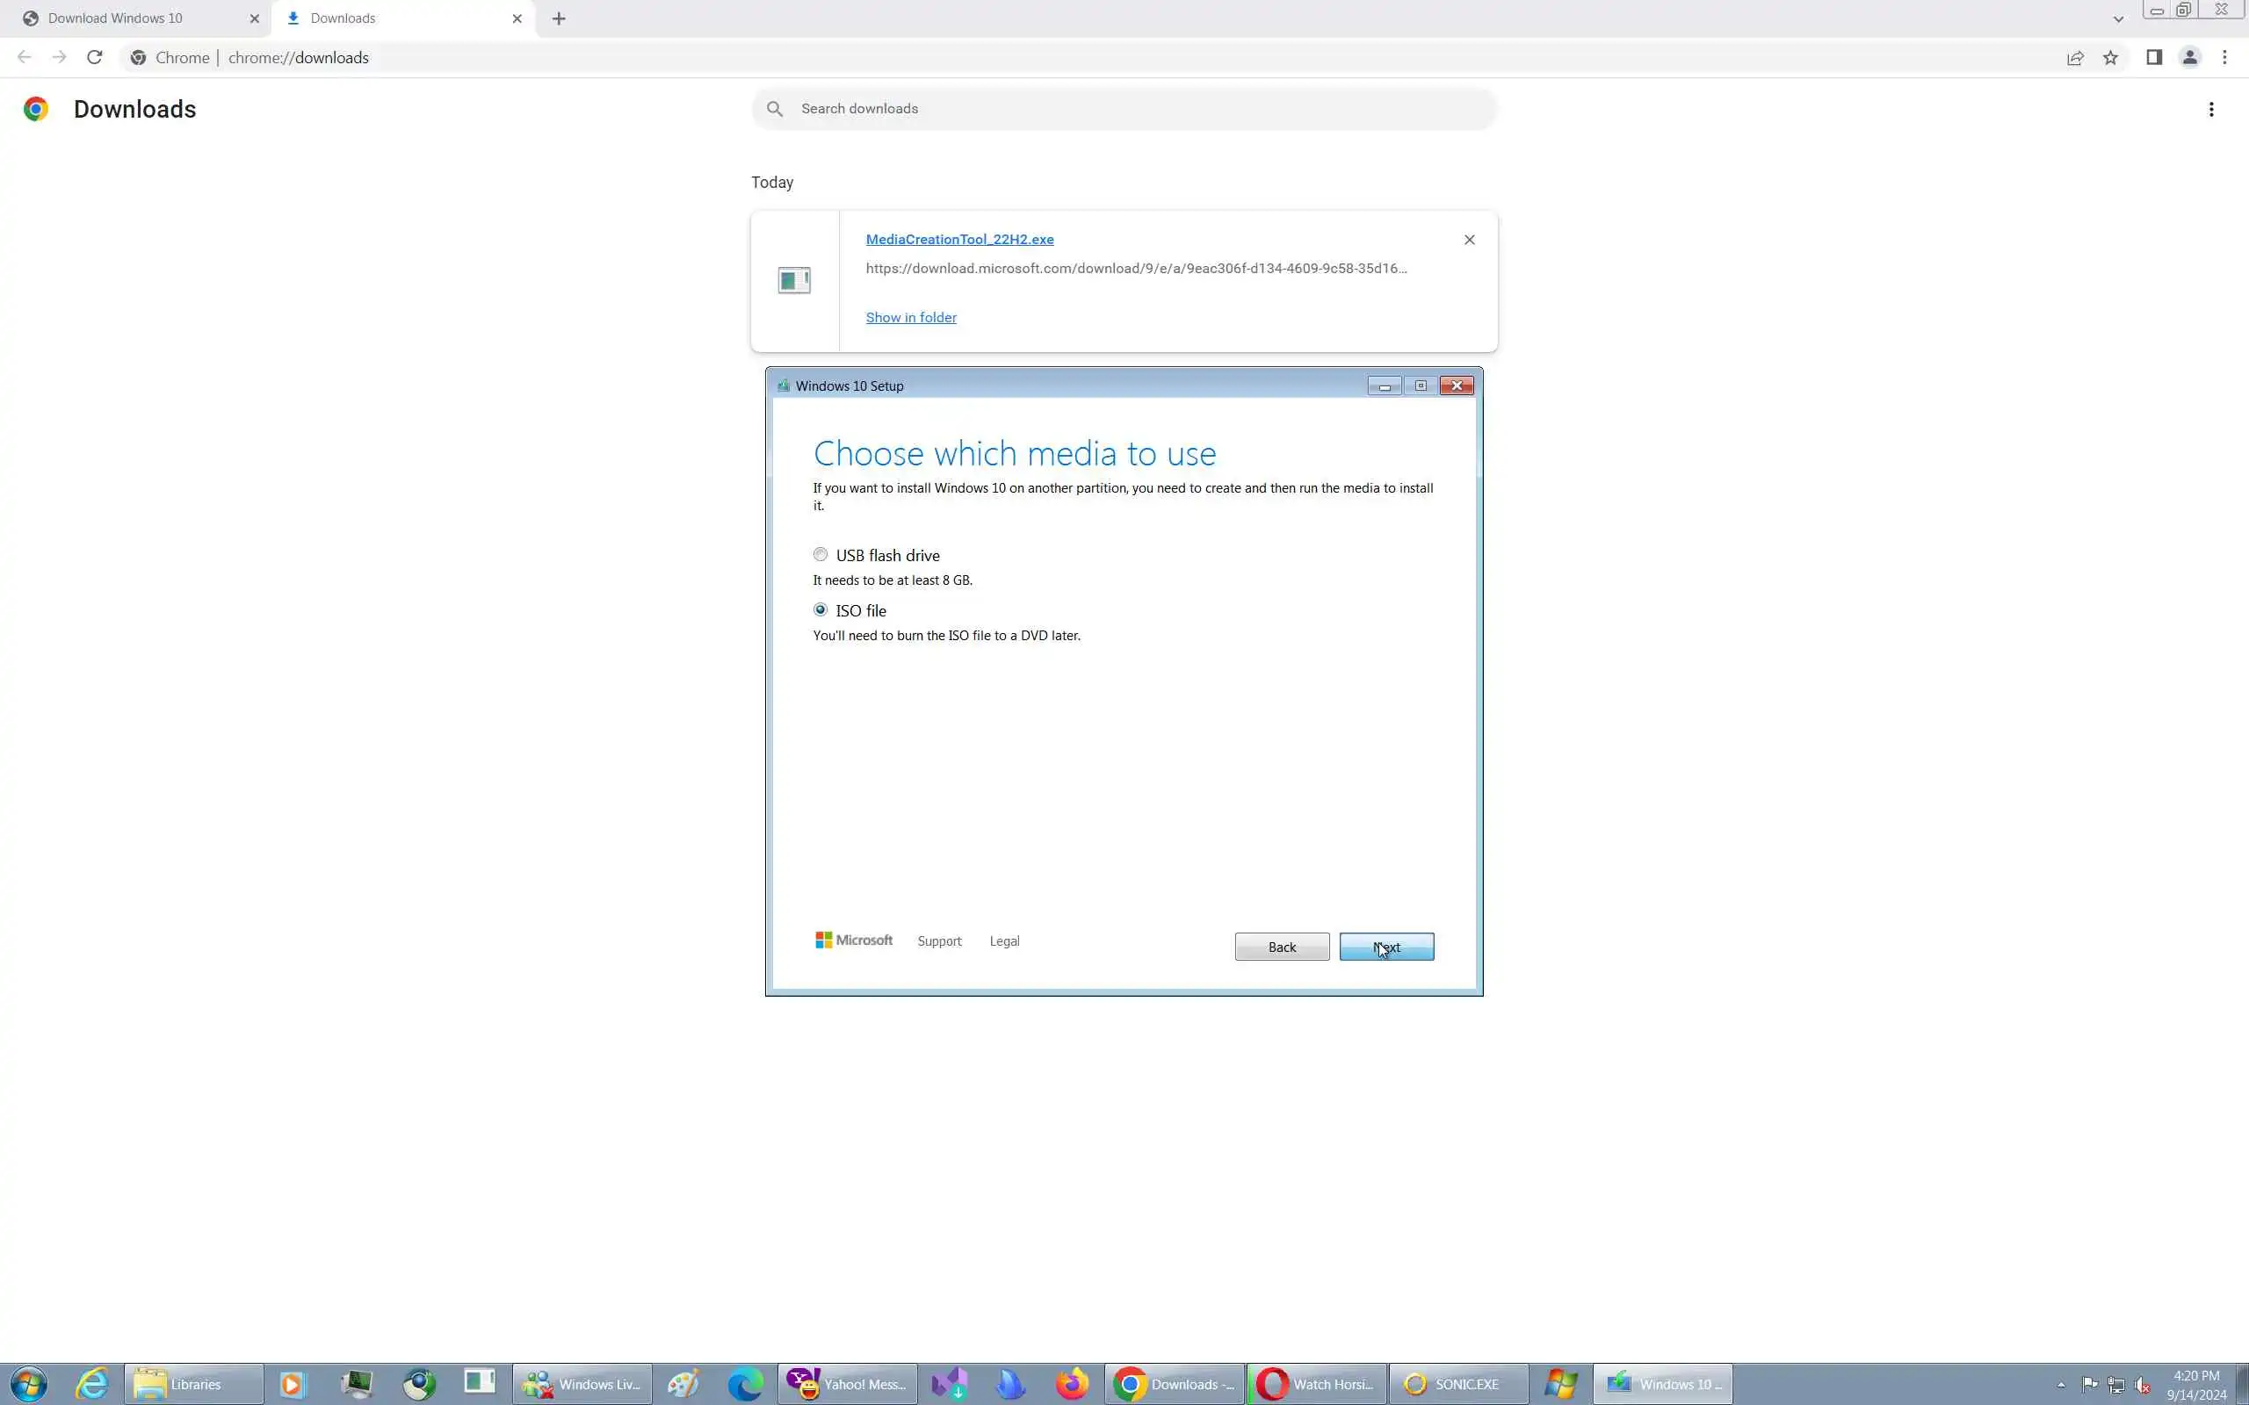The width and height of the screenshot is (2249, 1405).
Task: Click Show in folder link
Action: tap(911, 318)
